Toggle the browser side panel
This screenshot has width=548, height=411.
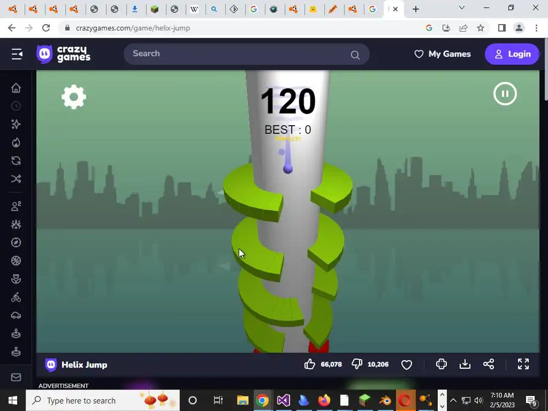(x=502, y=28)
